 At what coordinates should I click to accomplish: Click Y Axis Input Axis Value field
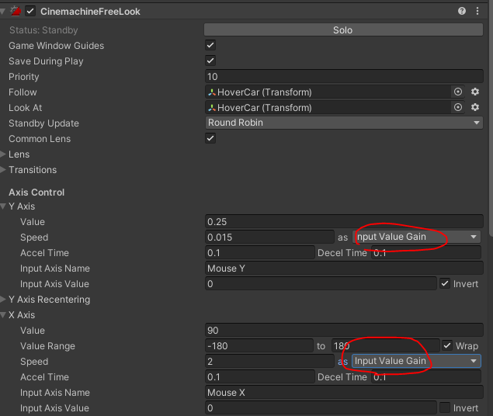pyautogui.click(x=321, y=283)
